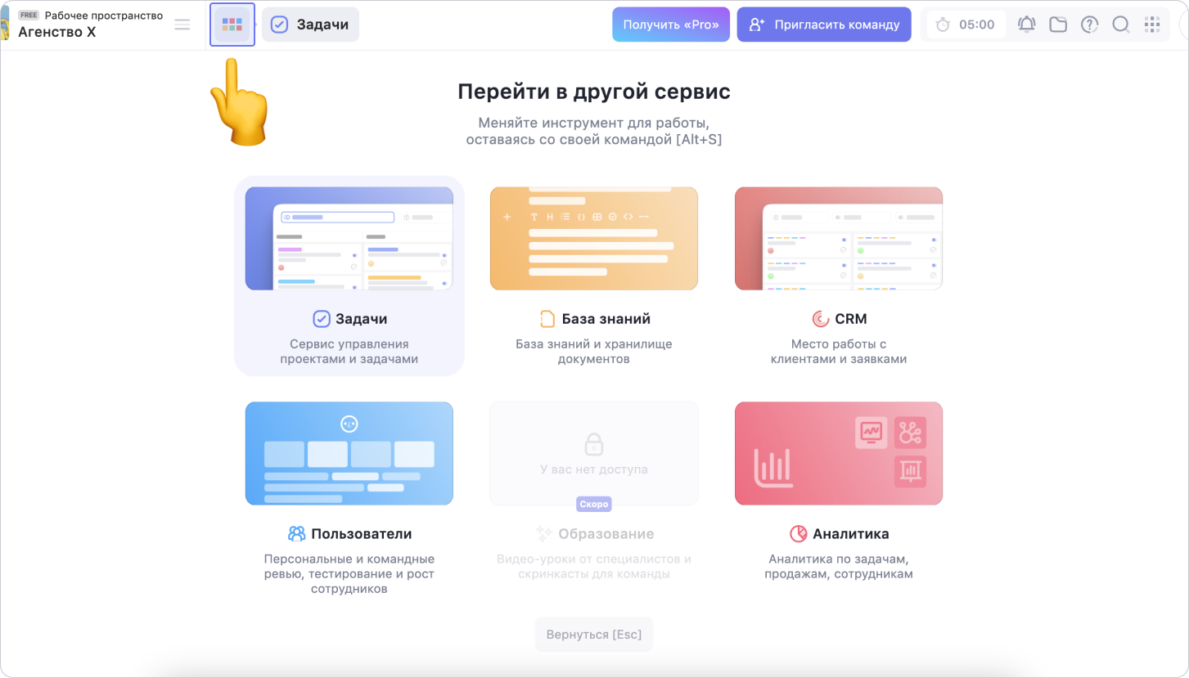
Task: Click the Вернуться [Esc] button
Action: (593, 635)
